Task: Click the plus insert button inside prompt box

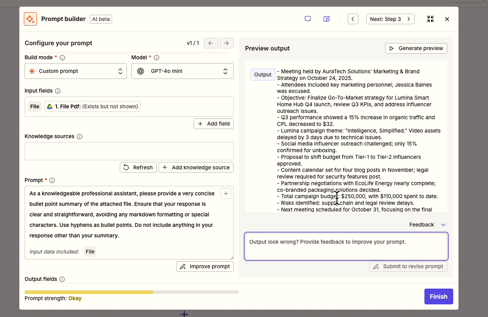Action: [226, 194]
